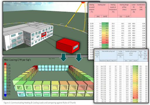Viewport: 150px width, 105px height.
Task: Click the 35.0 heating load cell
Action: click(x=105, y=36)
